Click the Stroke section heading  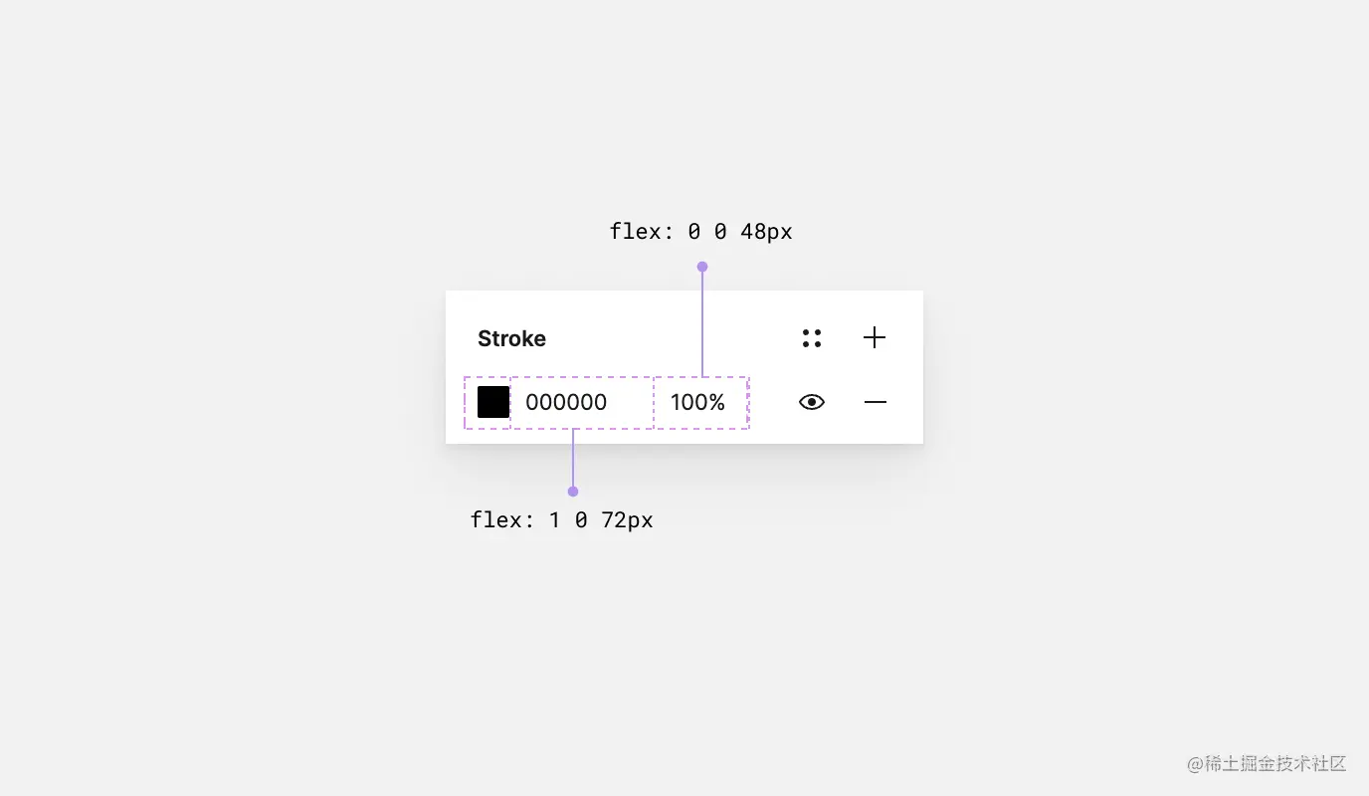pyautogui.click(x=511, y=338)
